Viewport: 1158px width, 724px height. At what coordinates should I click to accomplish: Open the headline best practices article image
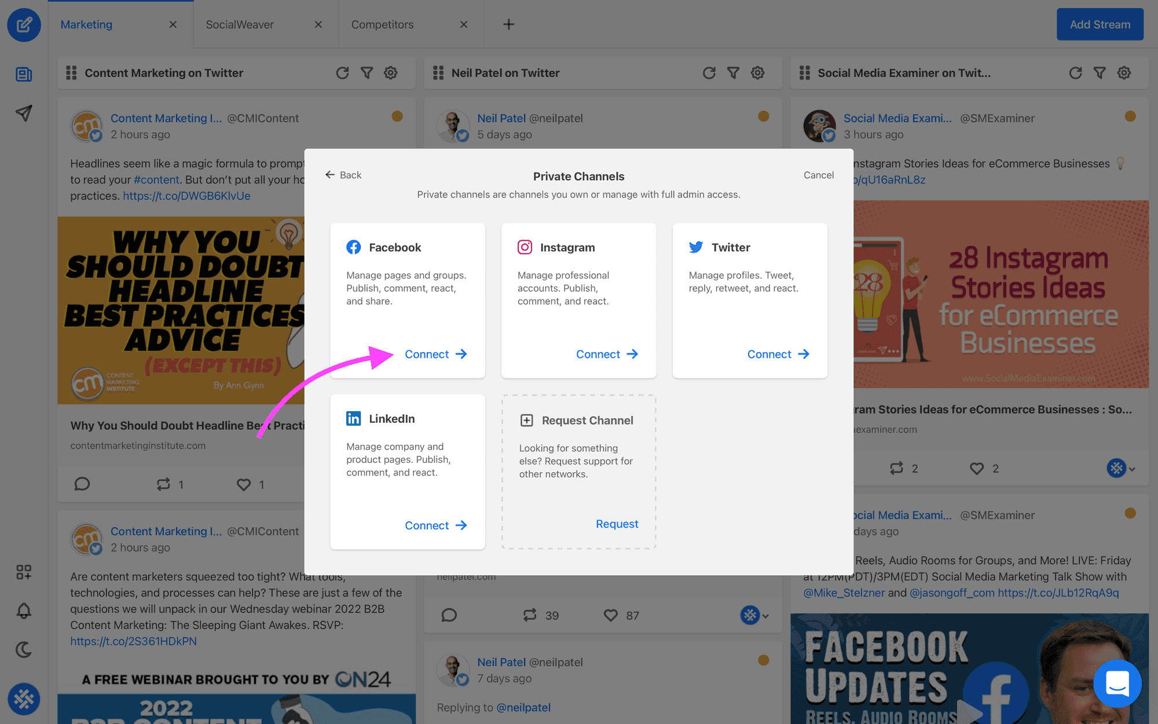click(x=181, y=310)
